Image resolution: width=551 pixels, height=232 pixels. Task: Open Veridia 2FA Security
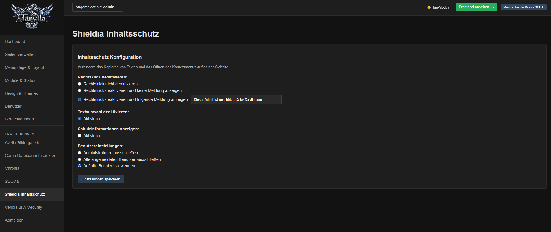click(x=32, y=207)
